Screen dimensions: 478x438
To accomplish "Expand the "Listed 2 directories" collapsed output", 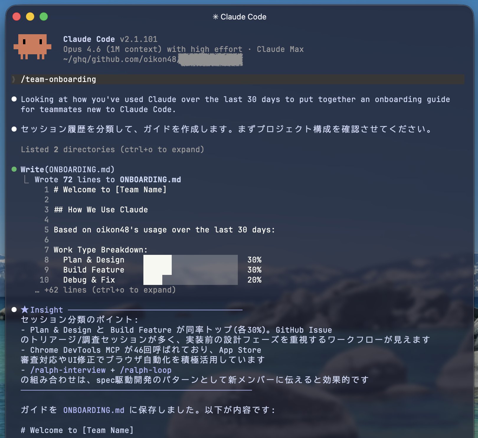I will (112, 150).
